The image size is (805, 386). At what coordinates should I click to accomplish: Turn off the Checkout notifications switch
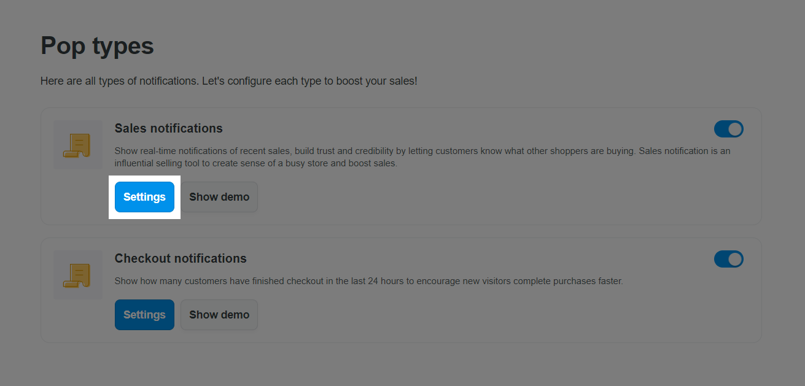728,259
